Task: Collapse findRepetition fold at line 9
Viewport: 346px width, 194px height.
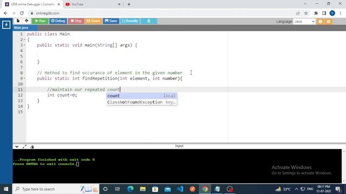Action: [24, 79]
